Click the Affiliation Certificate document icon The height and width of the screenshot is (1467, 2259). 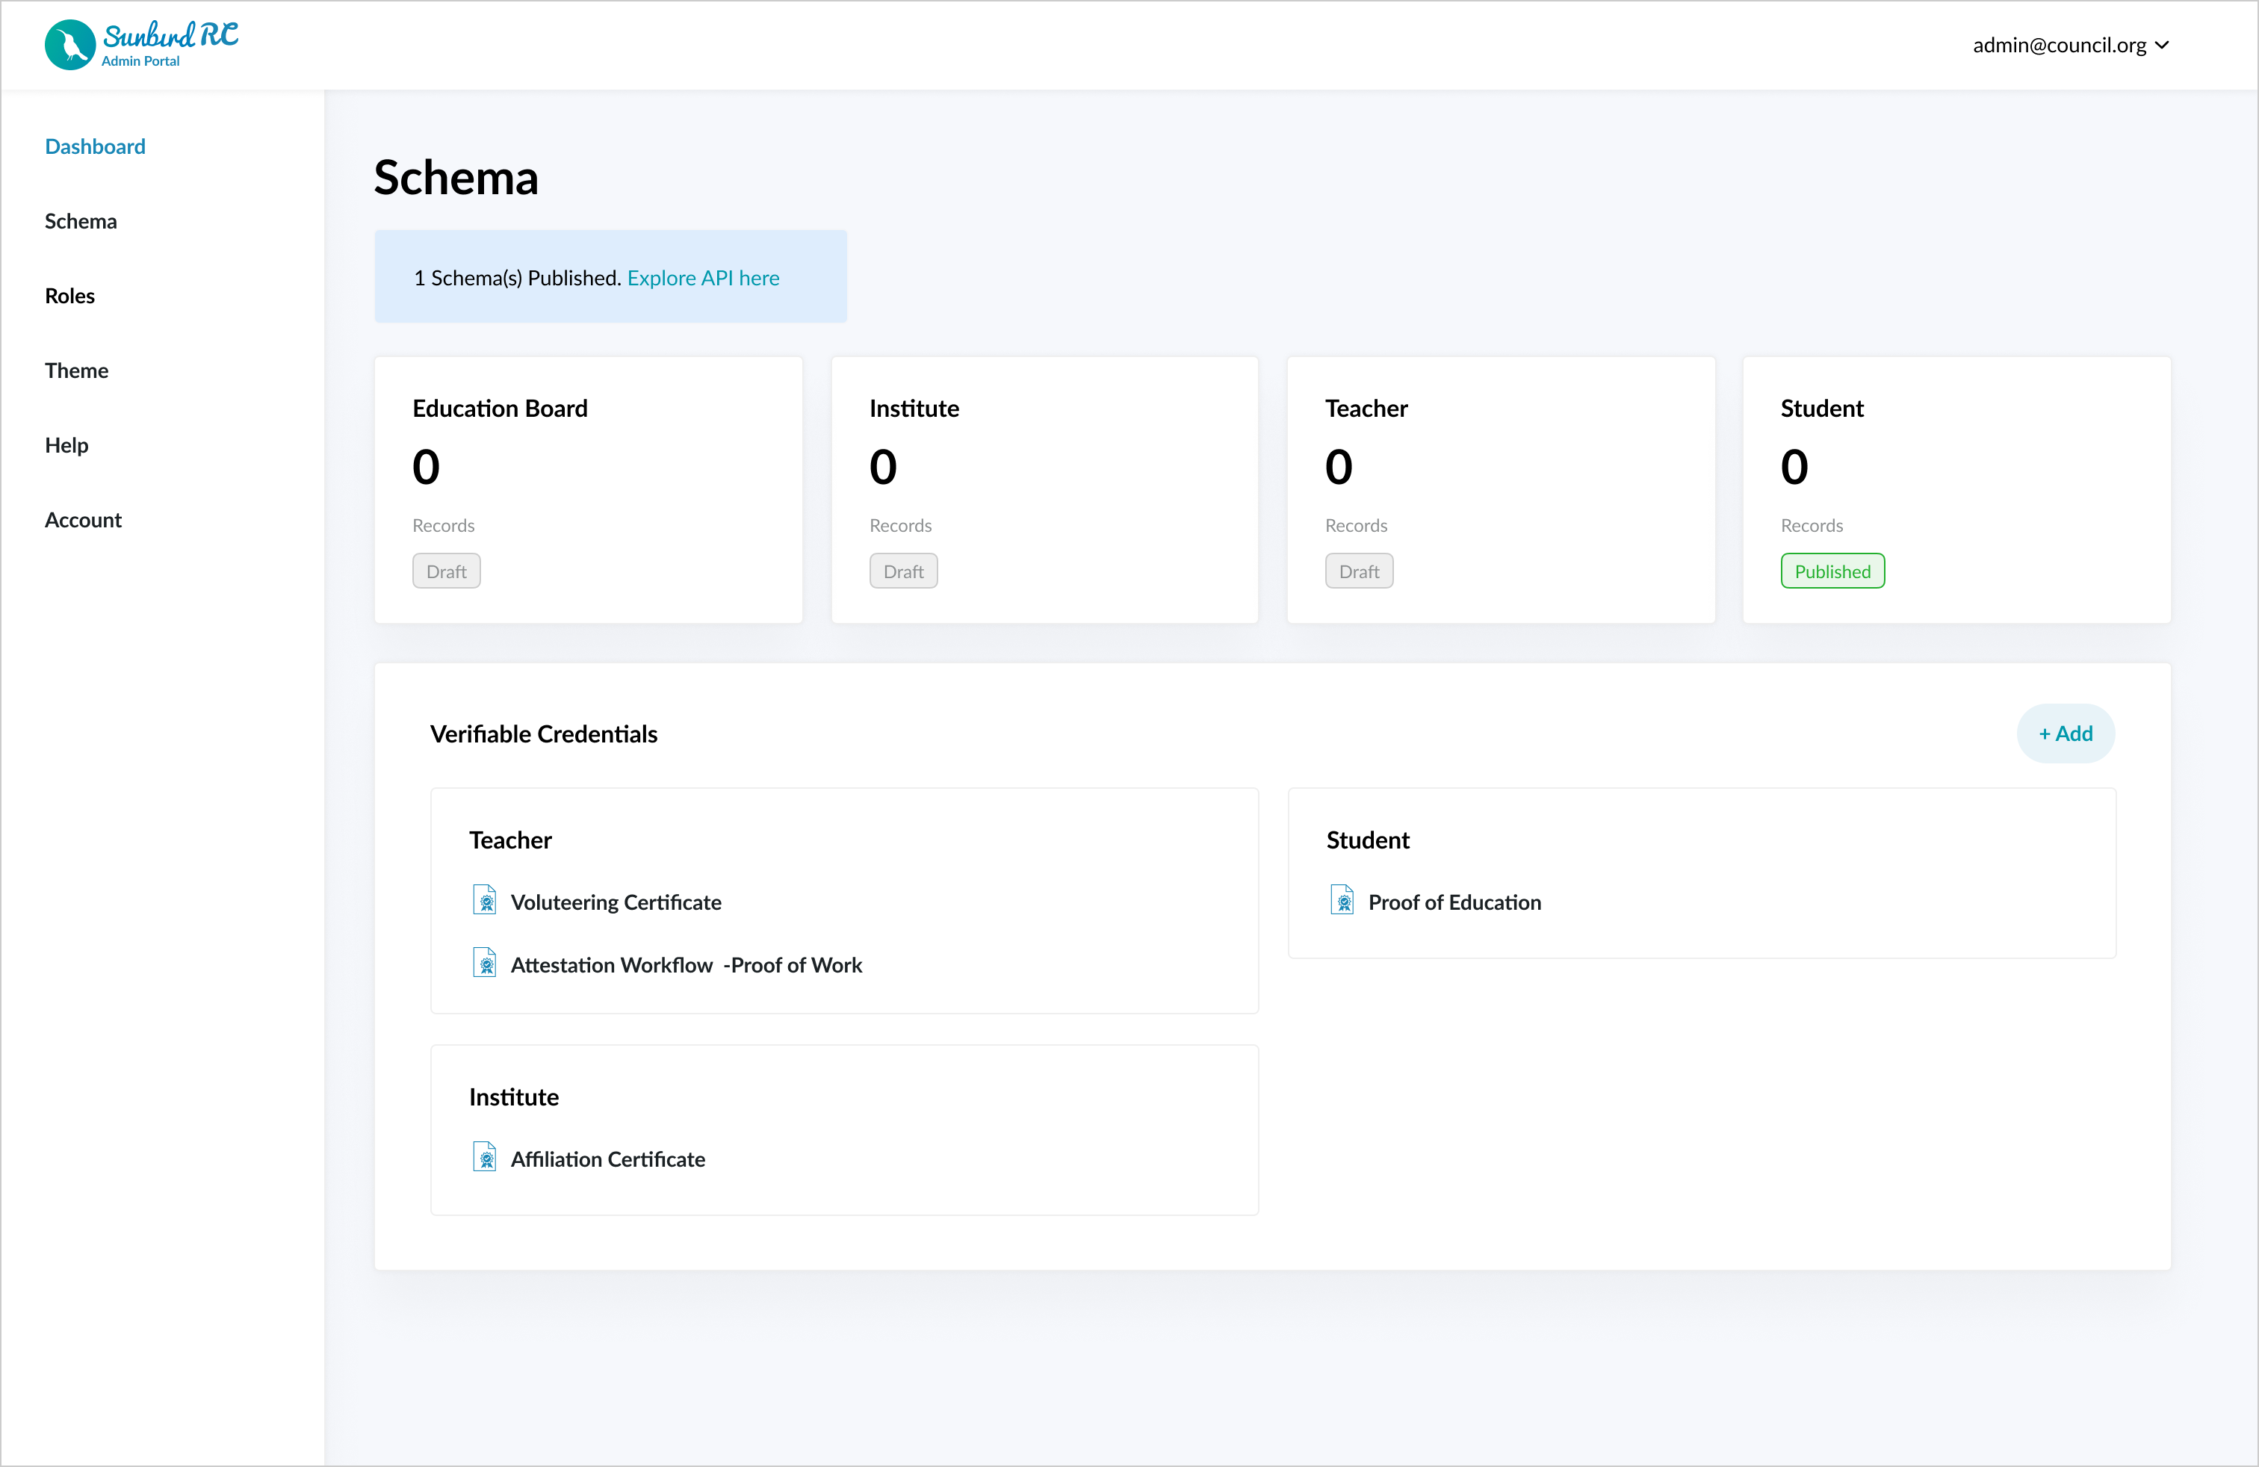click(x=485, y=1157)
